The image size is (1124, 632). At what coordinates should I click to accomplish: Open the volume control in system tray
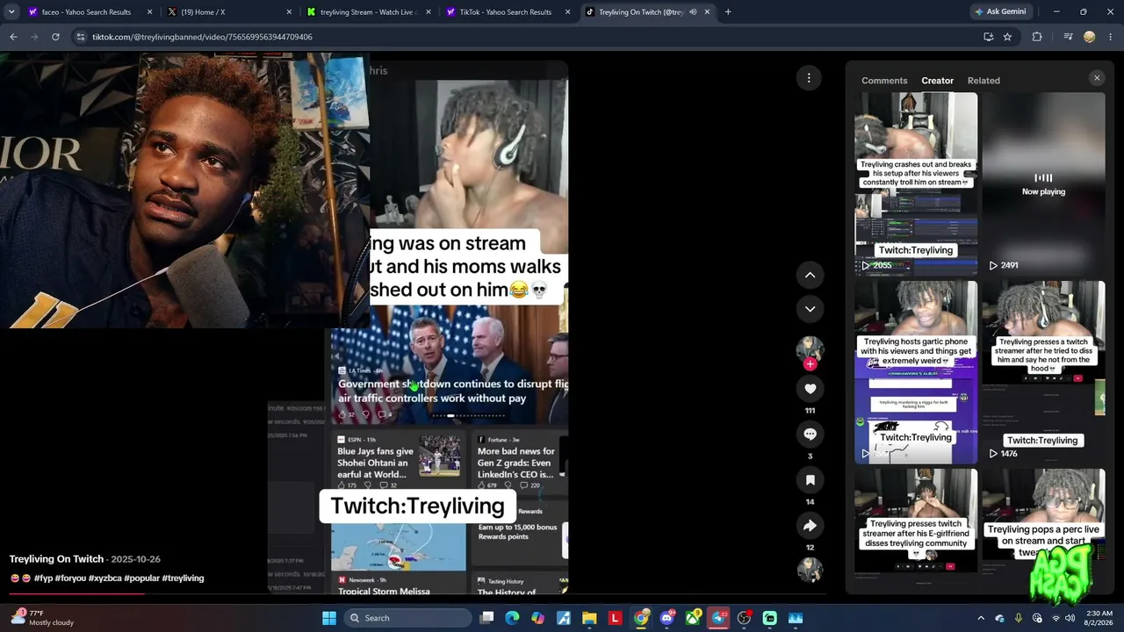[x=1070, y=618]
